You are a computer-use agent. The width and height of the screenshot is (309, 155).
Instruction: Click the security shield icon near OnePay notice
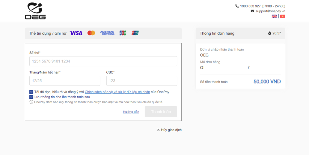tap(31, 102)
